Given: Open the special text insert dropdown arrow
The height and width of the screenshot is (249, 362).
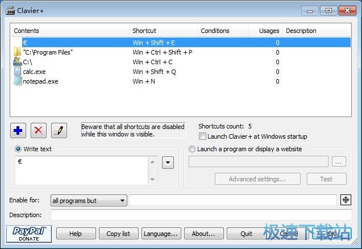Looking at the screenshot, I should click(168, 163).
